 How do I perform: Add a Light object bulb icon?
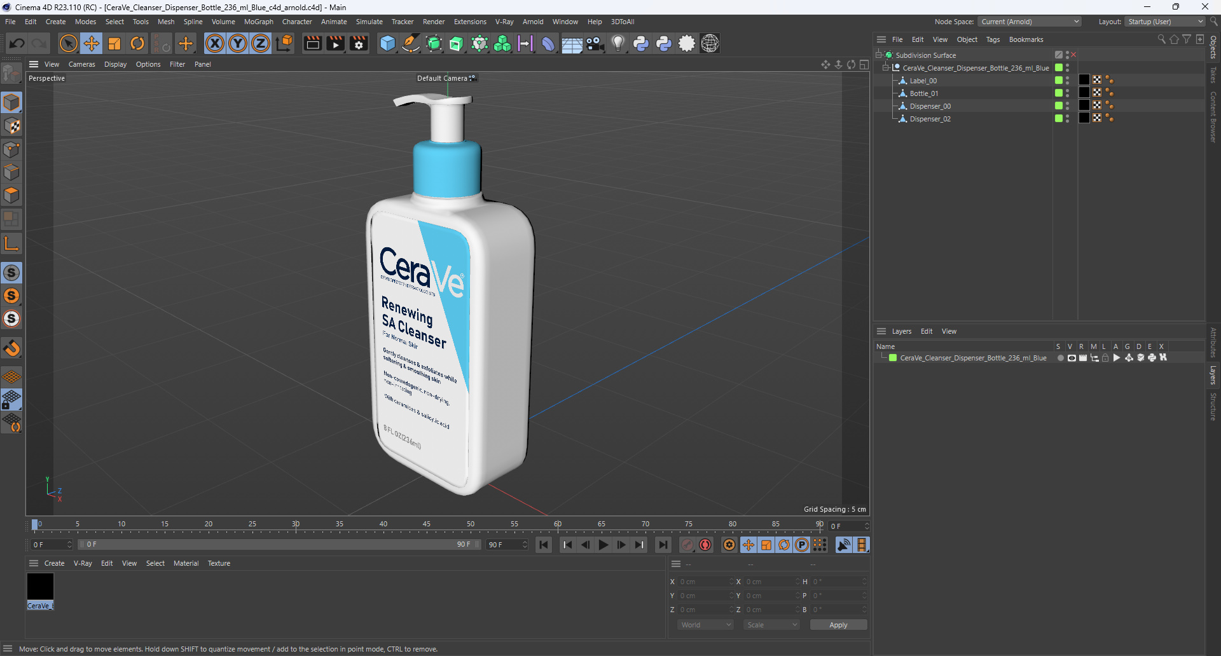(x=617, y=43)
